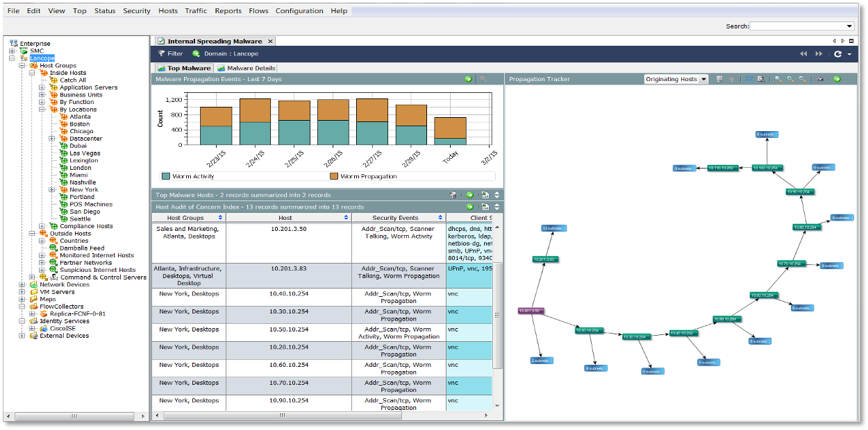Screen dimensions: 868x430
Task: Select the Top Malware tab
Action: [184, 68]
